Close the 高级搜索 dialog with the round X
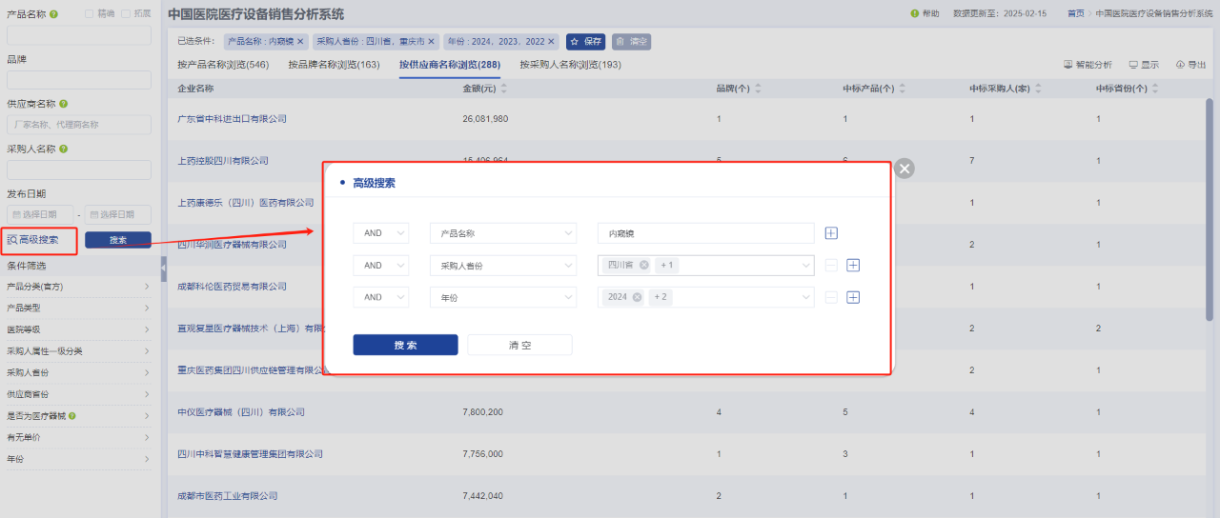The image size is (1220, 518). tap(905, 169)
